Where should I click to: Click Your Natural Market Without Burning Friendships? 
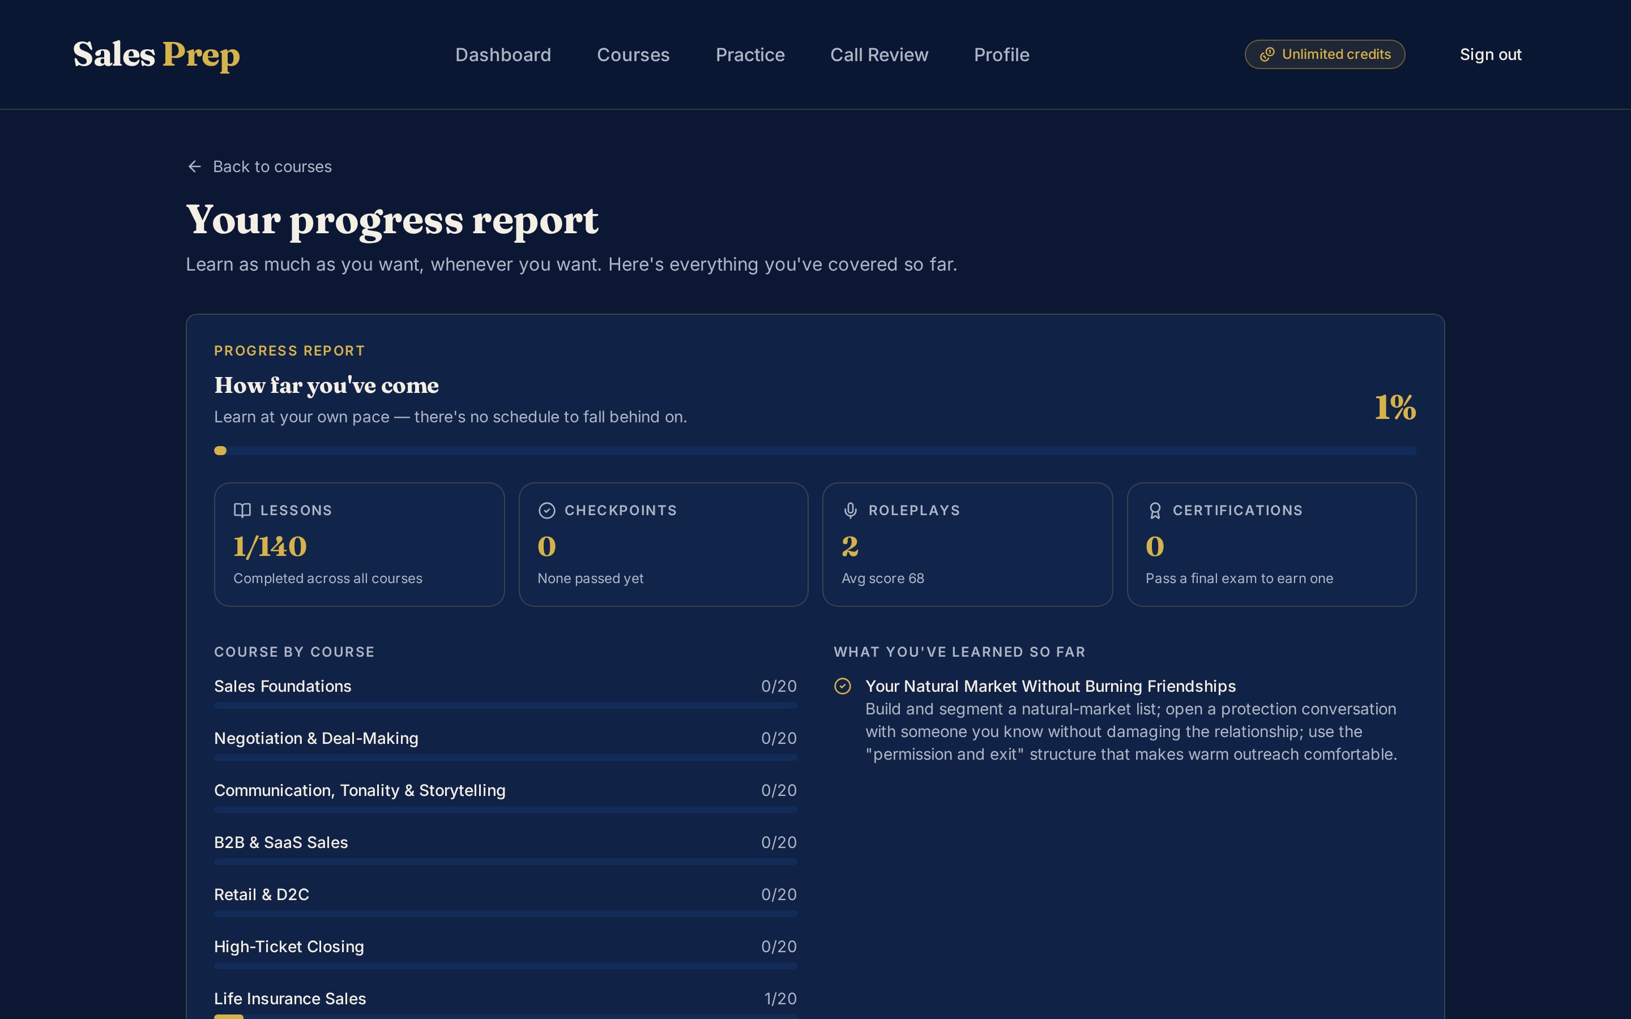1050,686
